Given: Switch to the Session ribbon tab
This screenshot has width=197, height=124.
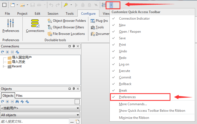Looking at the screenshot, I should coord(53,14).
